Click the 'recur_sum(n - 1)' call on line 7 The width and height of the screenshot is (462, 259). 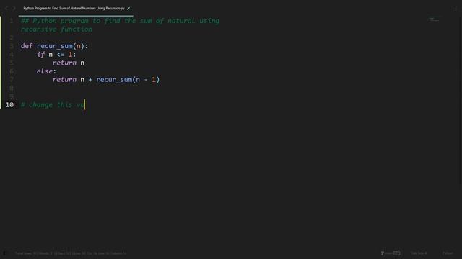128,80
